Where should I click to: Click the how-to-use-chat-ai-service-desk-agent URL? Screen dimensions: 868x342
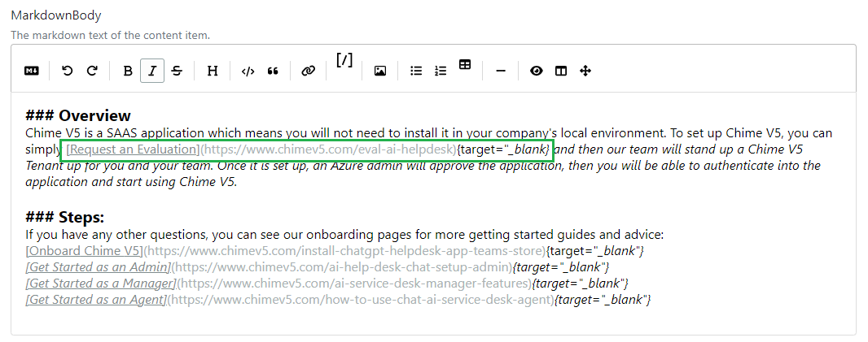[x=361, y=300]
